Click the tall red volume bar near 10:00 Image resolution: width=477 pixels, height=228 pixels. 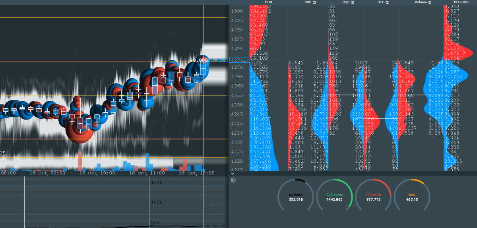click(x=80, y=161)
